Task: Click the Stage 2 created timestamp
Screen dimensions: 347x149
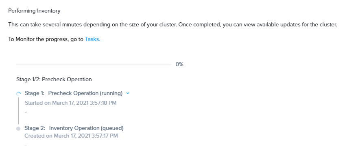Action: pyautogui.click(x=71, y=136)
